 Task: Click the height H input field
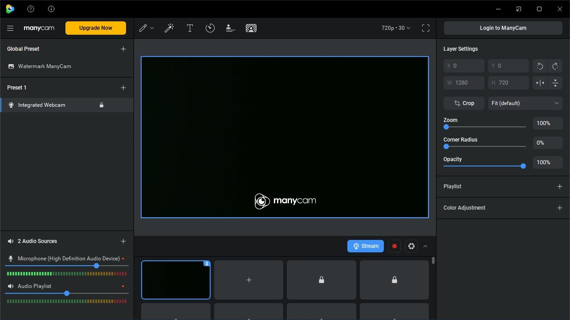click(509, 83)
